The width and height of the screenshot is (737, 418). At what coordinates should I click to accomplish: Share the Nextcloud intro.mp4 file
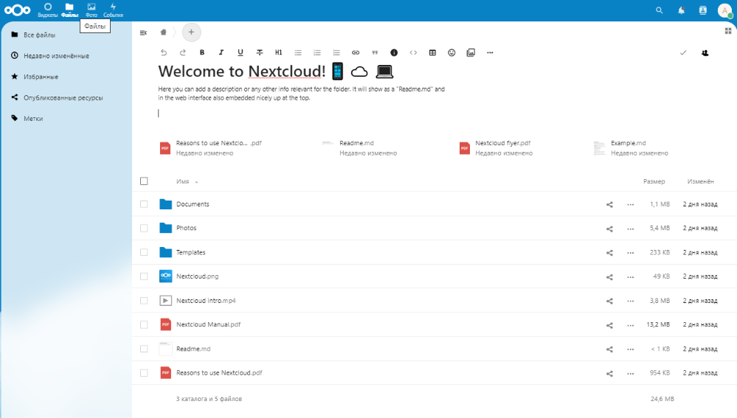[609, 301]
